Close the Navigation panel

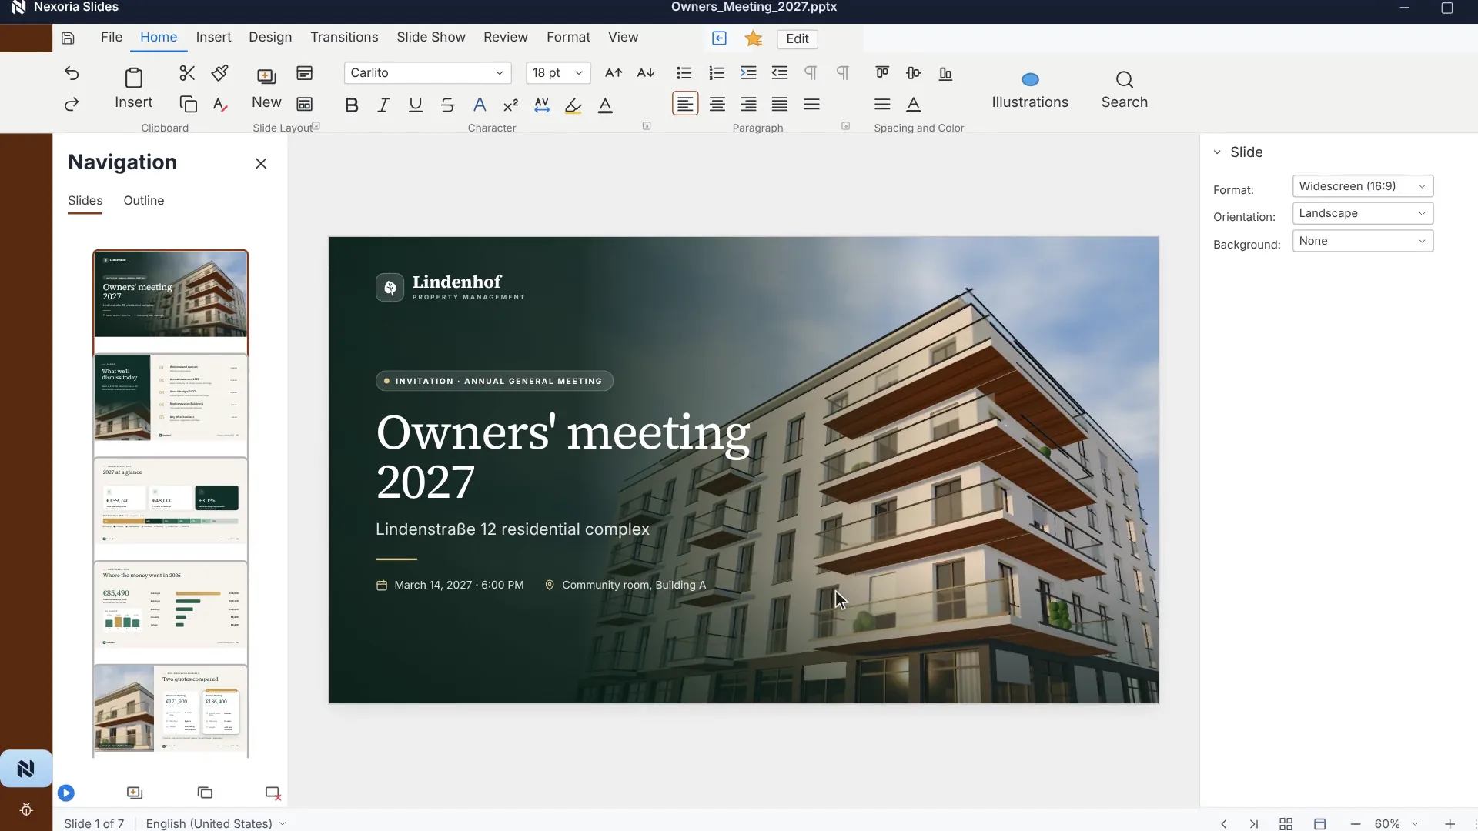[x=261, y=164]
